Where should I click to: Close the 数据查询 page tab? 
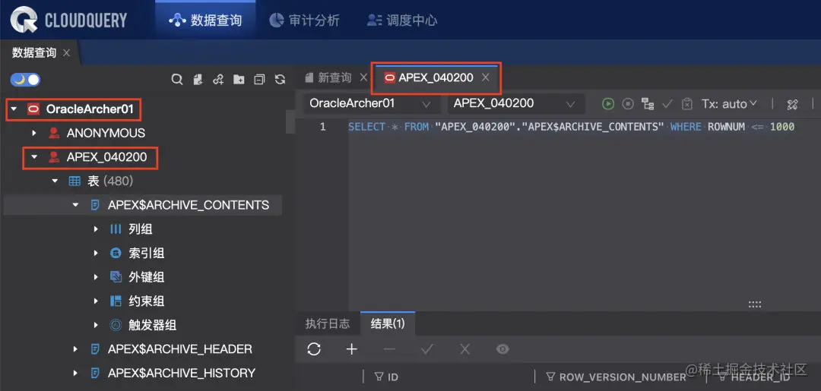pyautogui.click(x=66, y=53)
